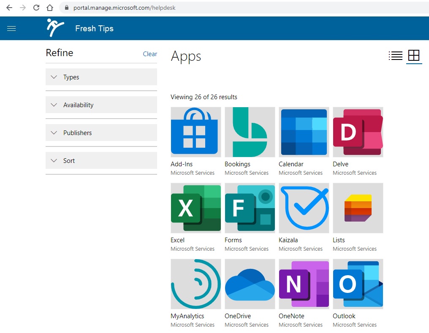Screen dimensions: 429x333
Task: Click the OneDrive app name
Action: click(238, 316)
